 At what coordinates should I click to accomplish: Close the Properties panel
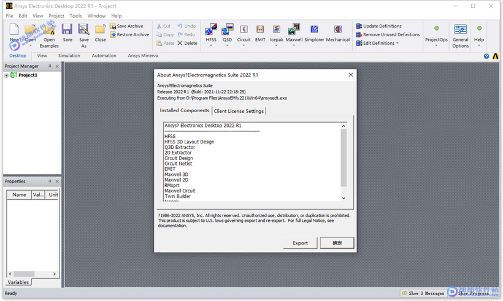pos(57,181)
